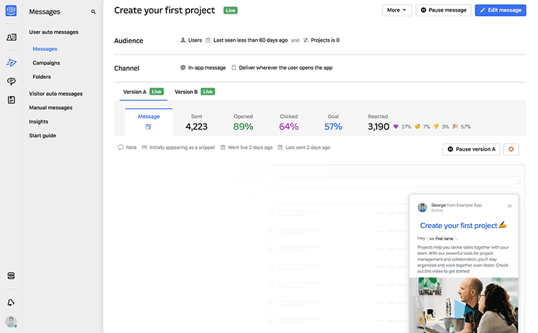Click the search magnifier beside Messages
The height and width of the screenshot is (333, 538).
[93, 12]
